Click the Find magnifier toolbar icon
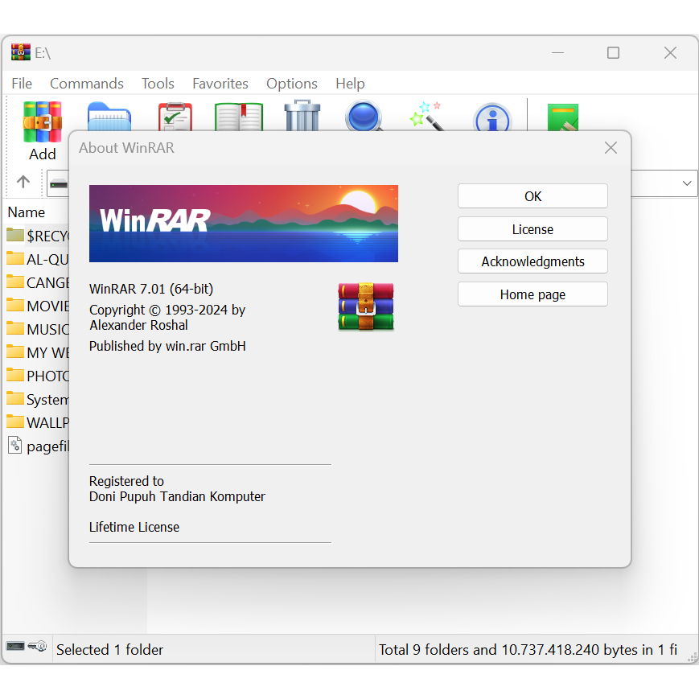 [x=364, y=117]
